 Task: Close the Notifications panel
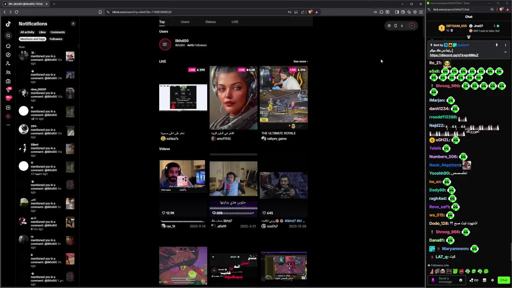click(73, 24)
